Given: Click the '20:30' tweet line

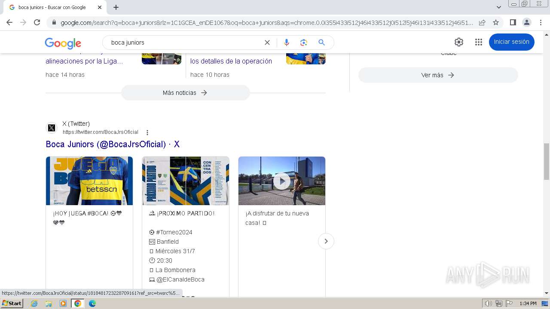Looking at the screenshot, I should coord(161,261).
